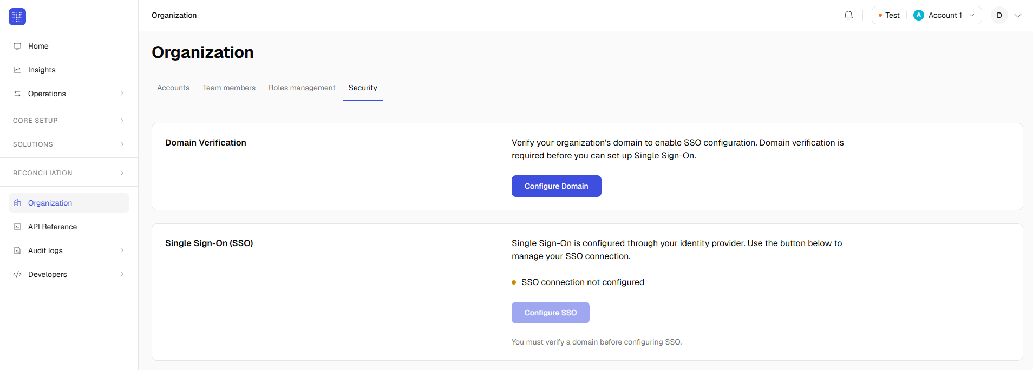The width and height of the screenshot is (1033, 370).
Task: Open the Account 1 dropdown arrow
Action: (x=972, y=15)
